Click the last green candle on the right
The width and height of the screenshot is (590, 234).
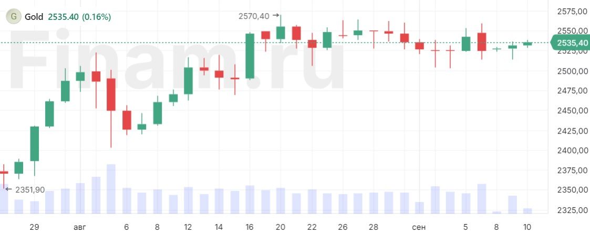click(x=527, y=43)
